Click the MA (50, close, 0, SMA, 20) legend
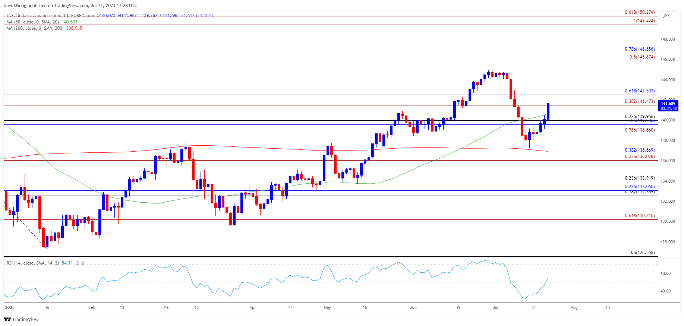The height and width of the screenshot is (326, 684). (x=33, y=22)
